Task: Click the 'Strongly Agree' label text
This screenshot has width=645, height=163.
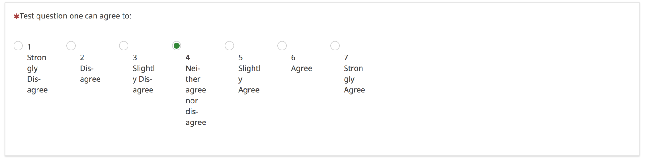Action: pos(354,79)
